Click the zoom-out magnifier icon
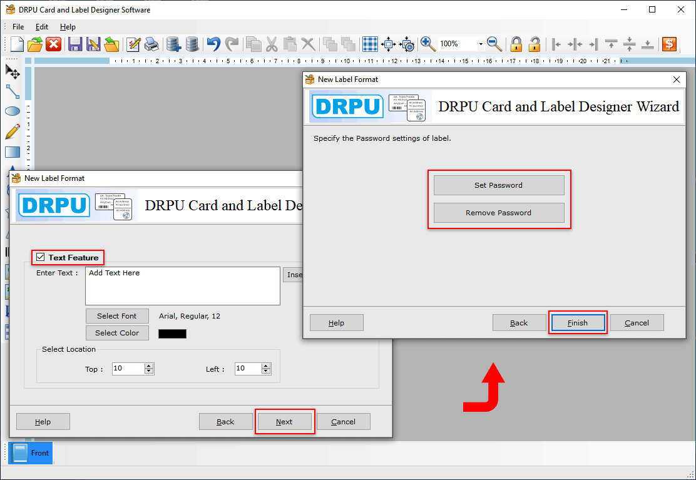The width and height of the screenshot is (696, 480). (494, 44)
